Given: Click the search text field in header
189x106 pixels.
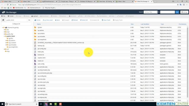Looking at the screenshot, I should 167,12.
